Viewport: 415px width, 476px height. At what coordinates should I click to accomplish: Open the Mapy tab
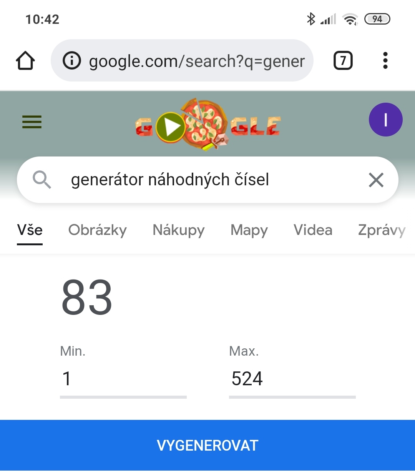(x=249, y=230)
